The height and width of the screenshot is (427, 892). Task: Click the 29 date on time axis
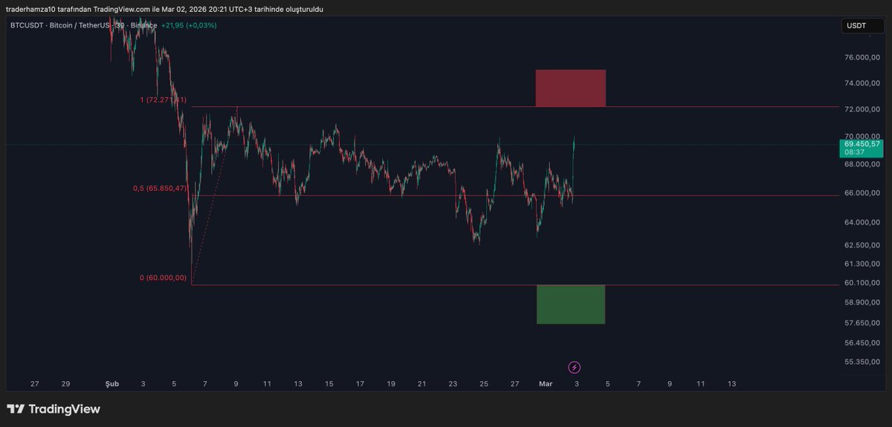[x=65, y=384]
